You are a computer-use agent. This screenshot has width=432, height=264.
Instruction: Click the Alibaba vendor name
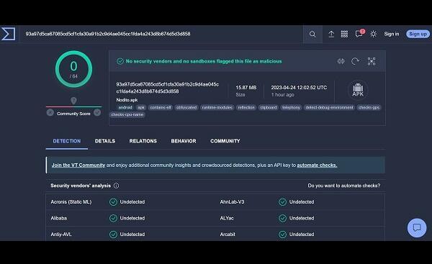[59, 218]
